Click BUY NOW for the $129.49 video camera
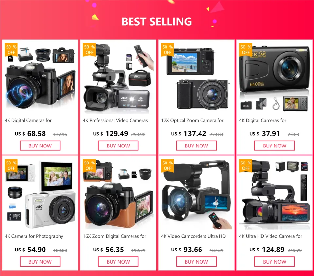314x276 pixels. point(118,146)
